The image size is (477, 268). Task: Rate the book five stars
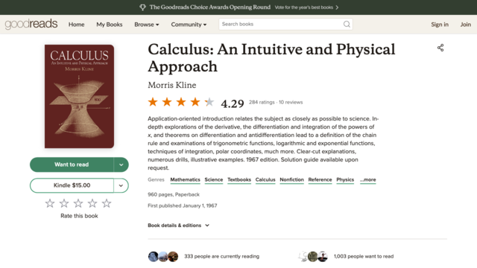107,203
